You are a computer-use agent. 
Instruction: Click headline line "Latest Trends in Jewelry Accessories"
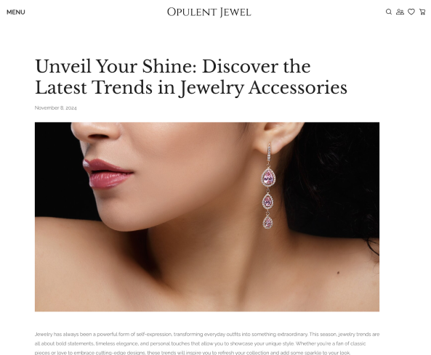(191, 88)
